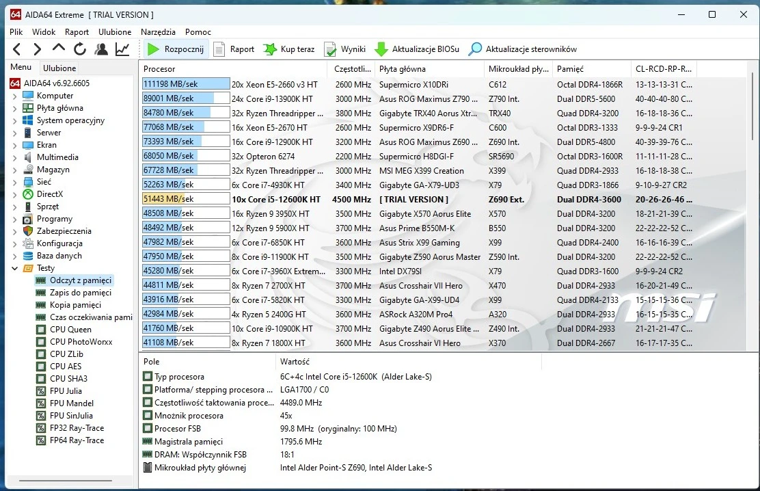Click the Kup teraz button
This screenshot has height=491, width=760.
[289, 49]
